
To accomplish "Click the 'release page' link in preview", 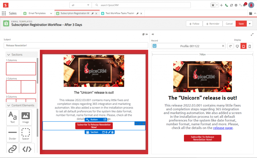I will pos(223,128).
